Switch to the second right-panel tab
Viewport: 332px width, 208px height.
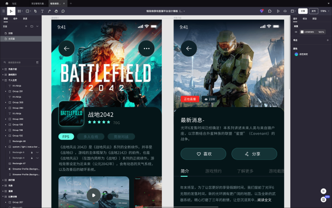305,18
